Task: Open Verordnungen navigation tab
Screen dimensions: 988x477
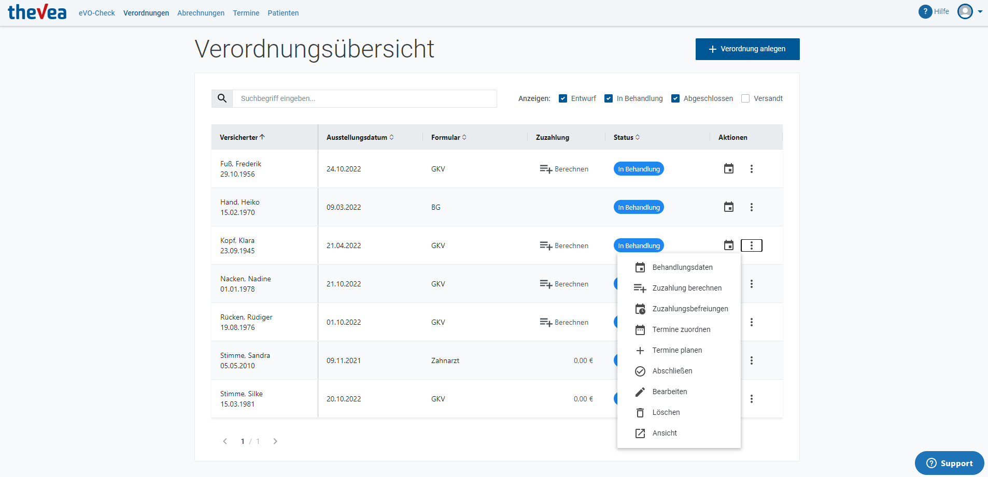Action: pos(146,13)
